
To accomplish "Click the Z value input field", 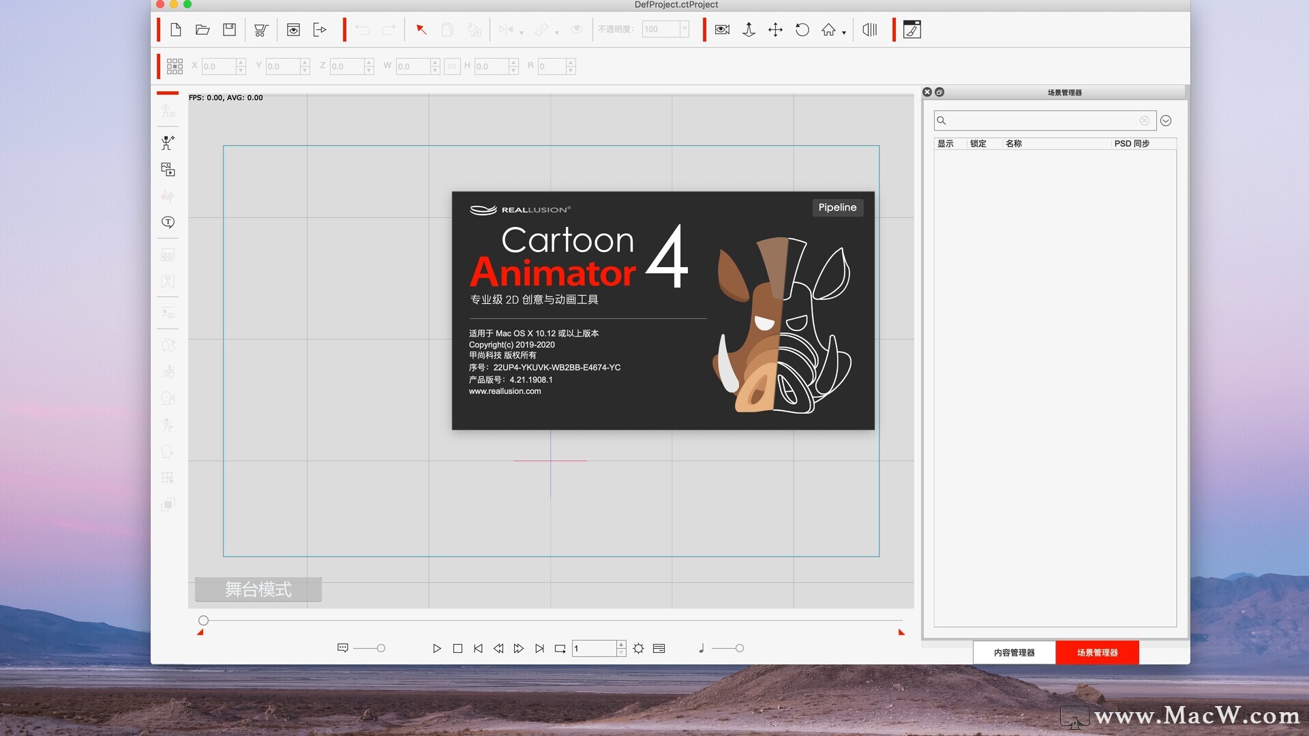I will pyautogui.click(x=347, y=66).
